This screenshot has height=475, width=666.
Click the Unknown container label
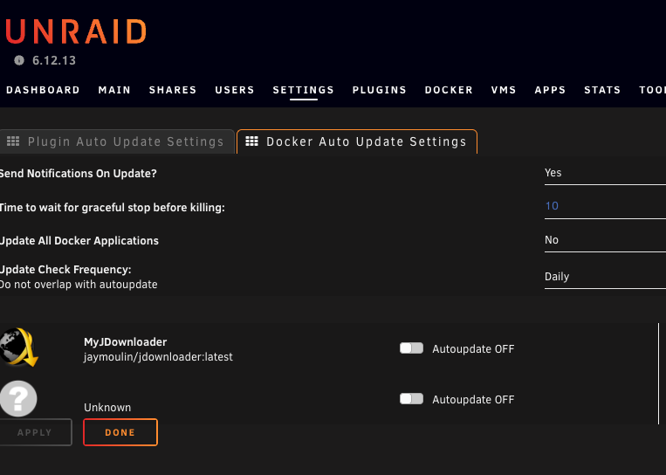[x=107, y=408]
